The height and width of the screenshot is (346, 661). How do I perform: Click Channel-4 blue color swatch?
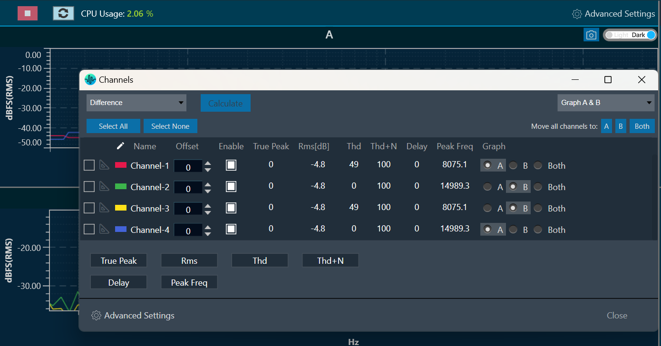click(121, 230)
